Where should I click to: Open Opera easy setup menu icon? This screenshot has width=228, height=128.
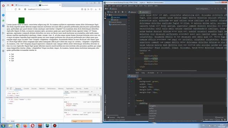(100, 9)
